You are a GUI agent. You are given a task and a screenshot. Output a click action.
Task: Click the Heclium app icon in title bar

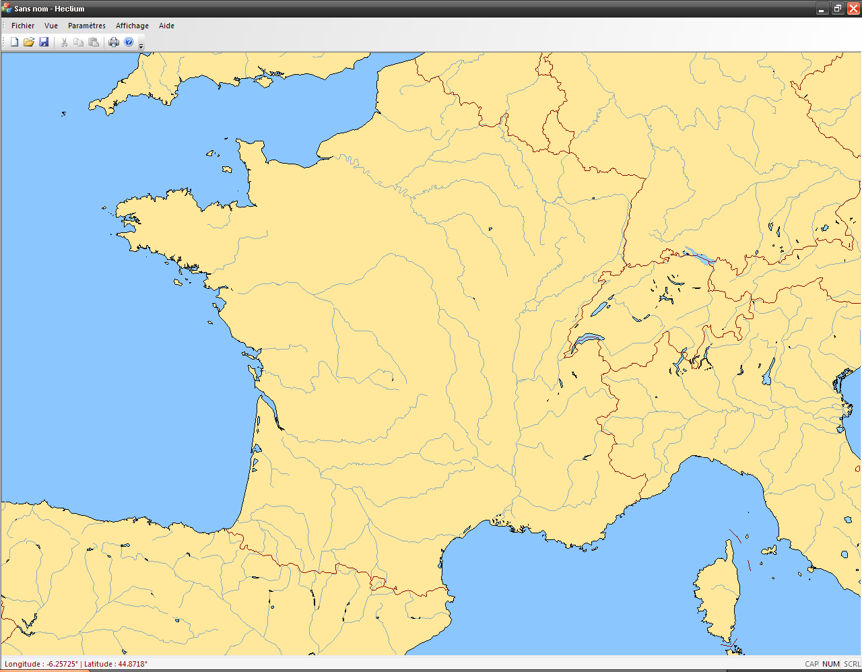pyautogui.click(x=7, y=9)
